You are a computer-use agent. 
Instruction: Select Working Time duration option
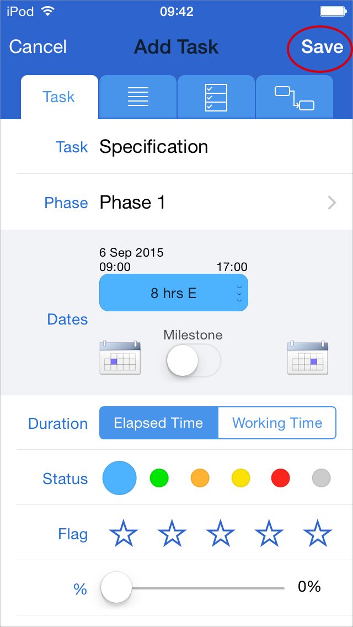[277, 423]
